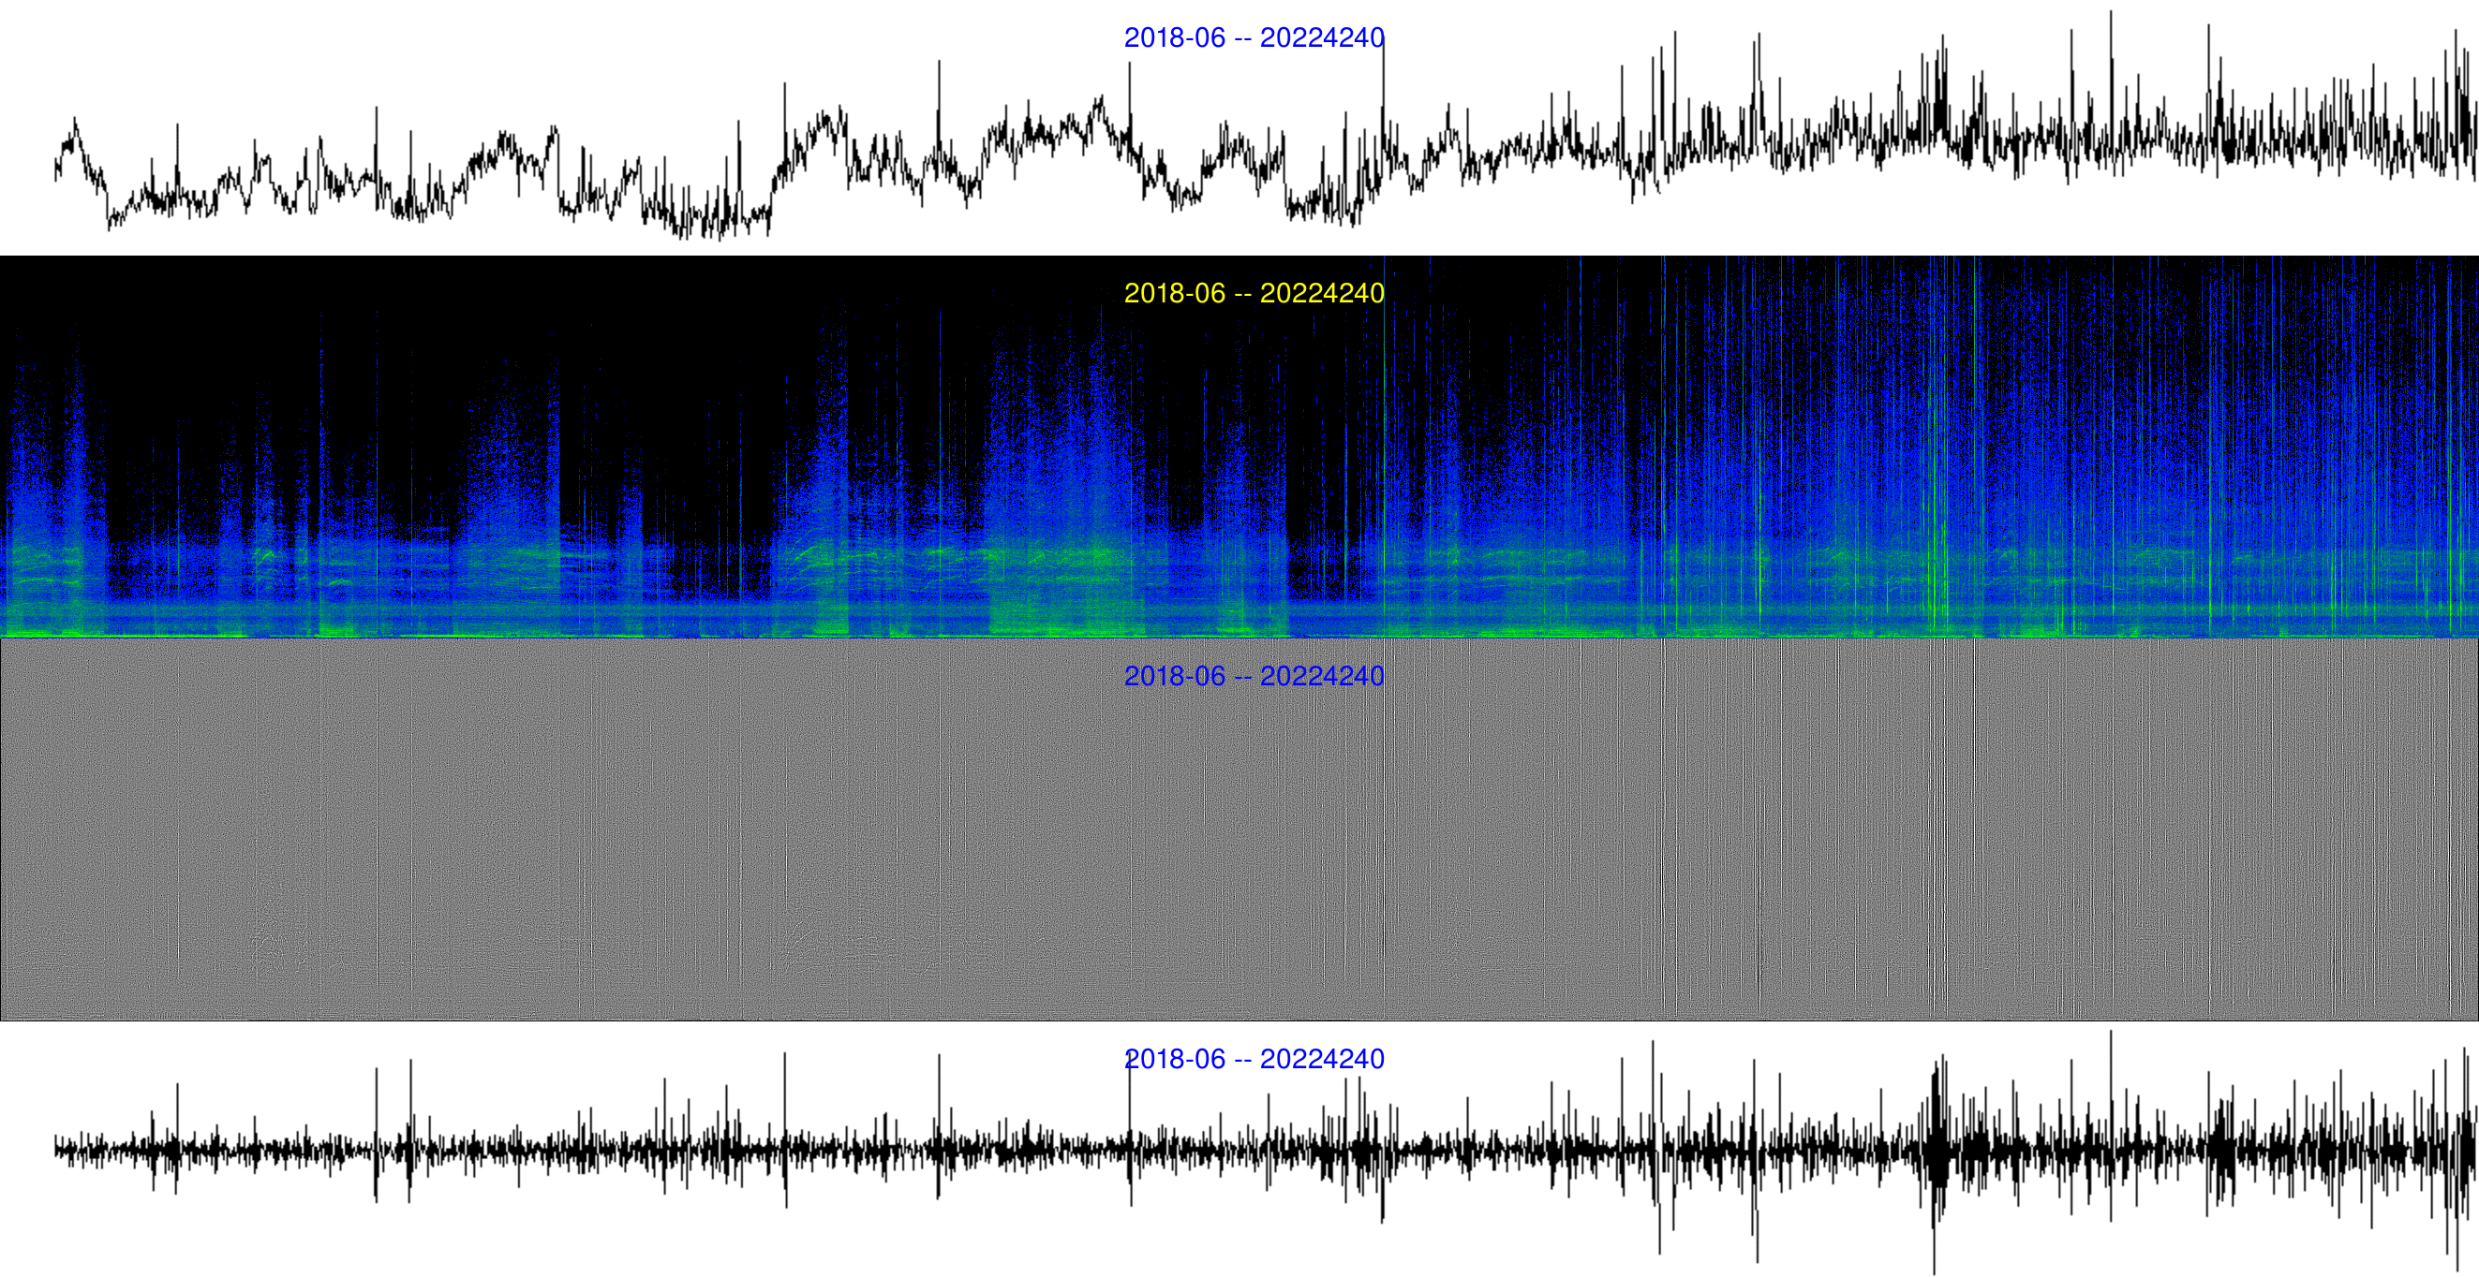Select the bright green vertical line below yellow title

point(1384,442)
